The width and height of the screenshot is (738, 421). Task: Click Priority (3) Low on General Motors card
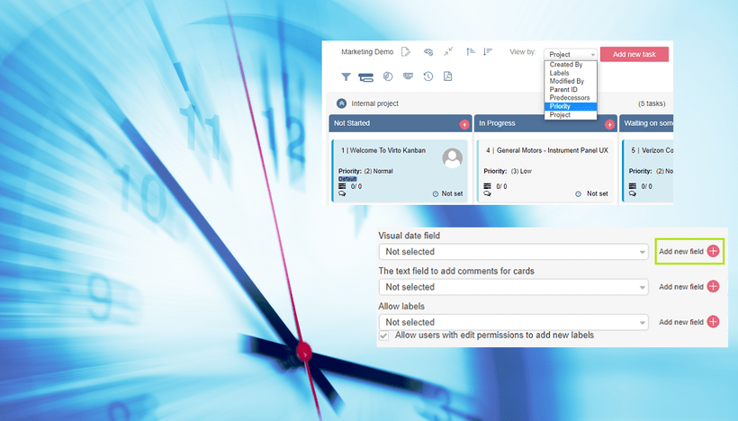[508, 171]
